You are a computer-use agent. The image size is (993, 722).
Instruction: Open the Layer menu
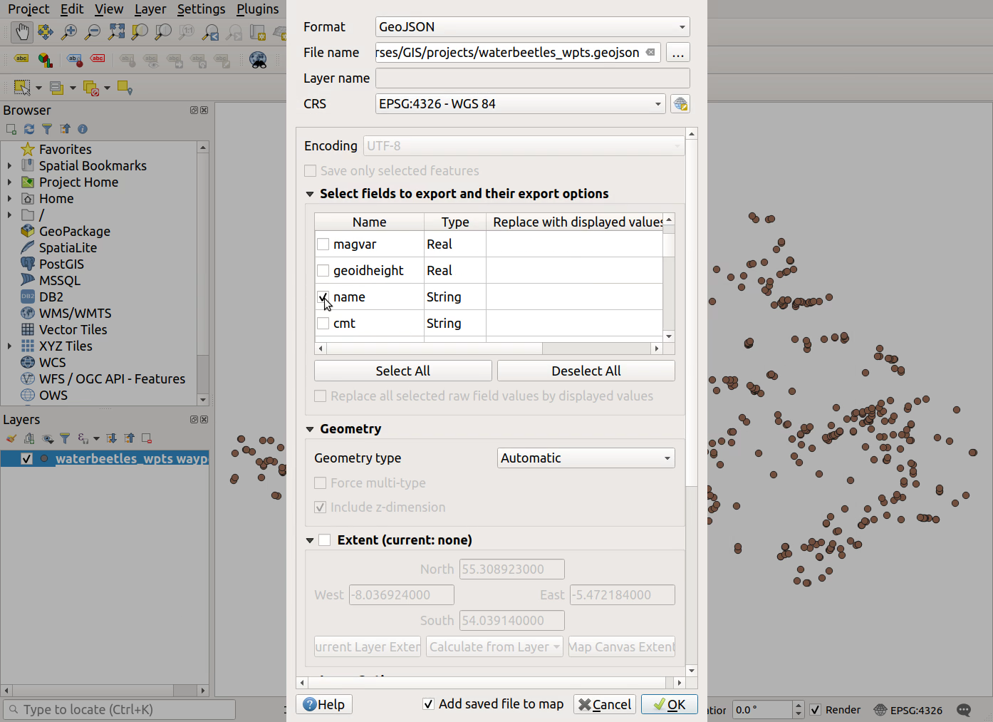(x=150, y=9)
